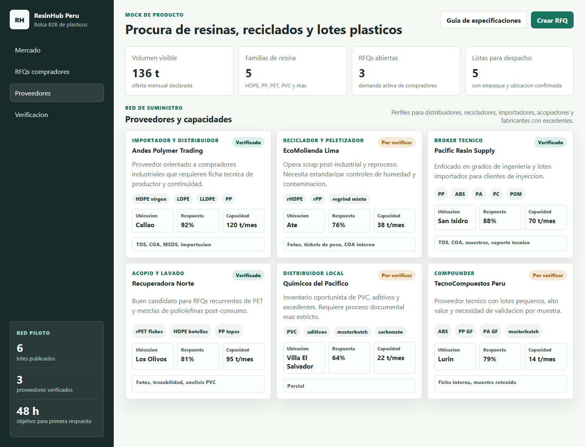Viewport: 585px width, 447px height.
Task: Open the RFQs abiertas stat card
Action: click(406, 71)
